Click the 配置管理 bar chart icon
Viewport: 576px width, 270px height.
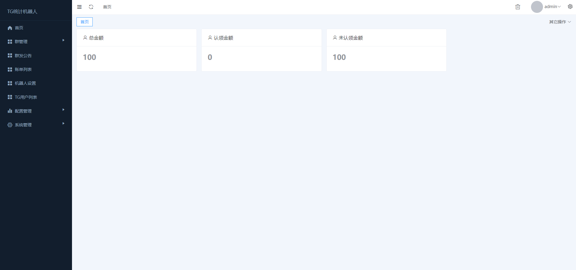click(10, 111)
